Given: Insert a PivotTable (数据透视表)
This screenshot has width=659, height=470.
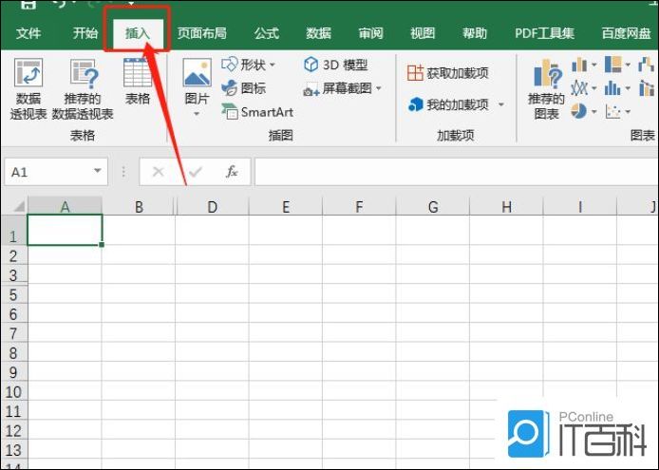Looking at the screenshot, I should point(28,88).
